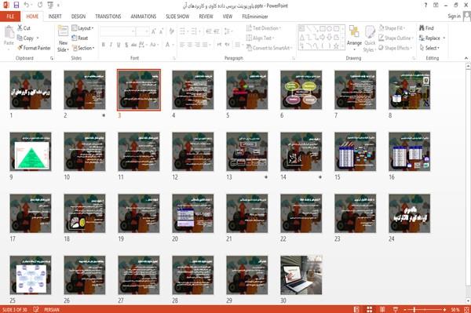The image size is (471, 313).
Task: Click slide 2 transition star icon
Action: point(104,115)
